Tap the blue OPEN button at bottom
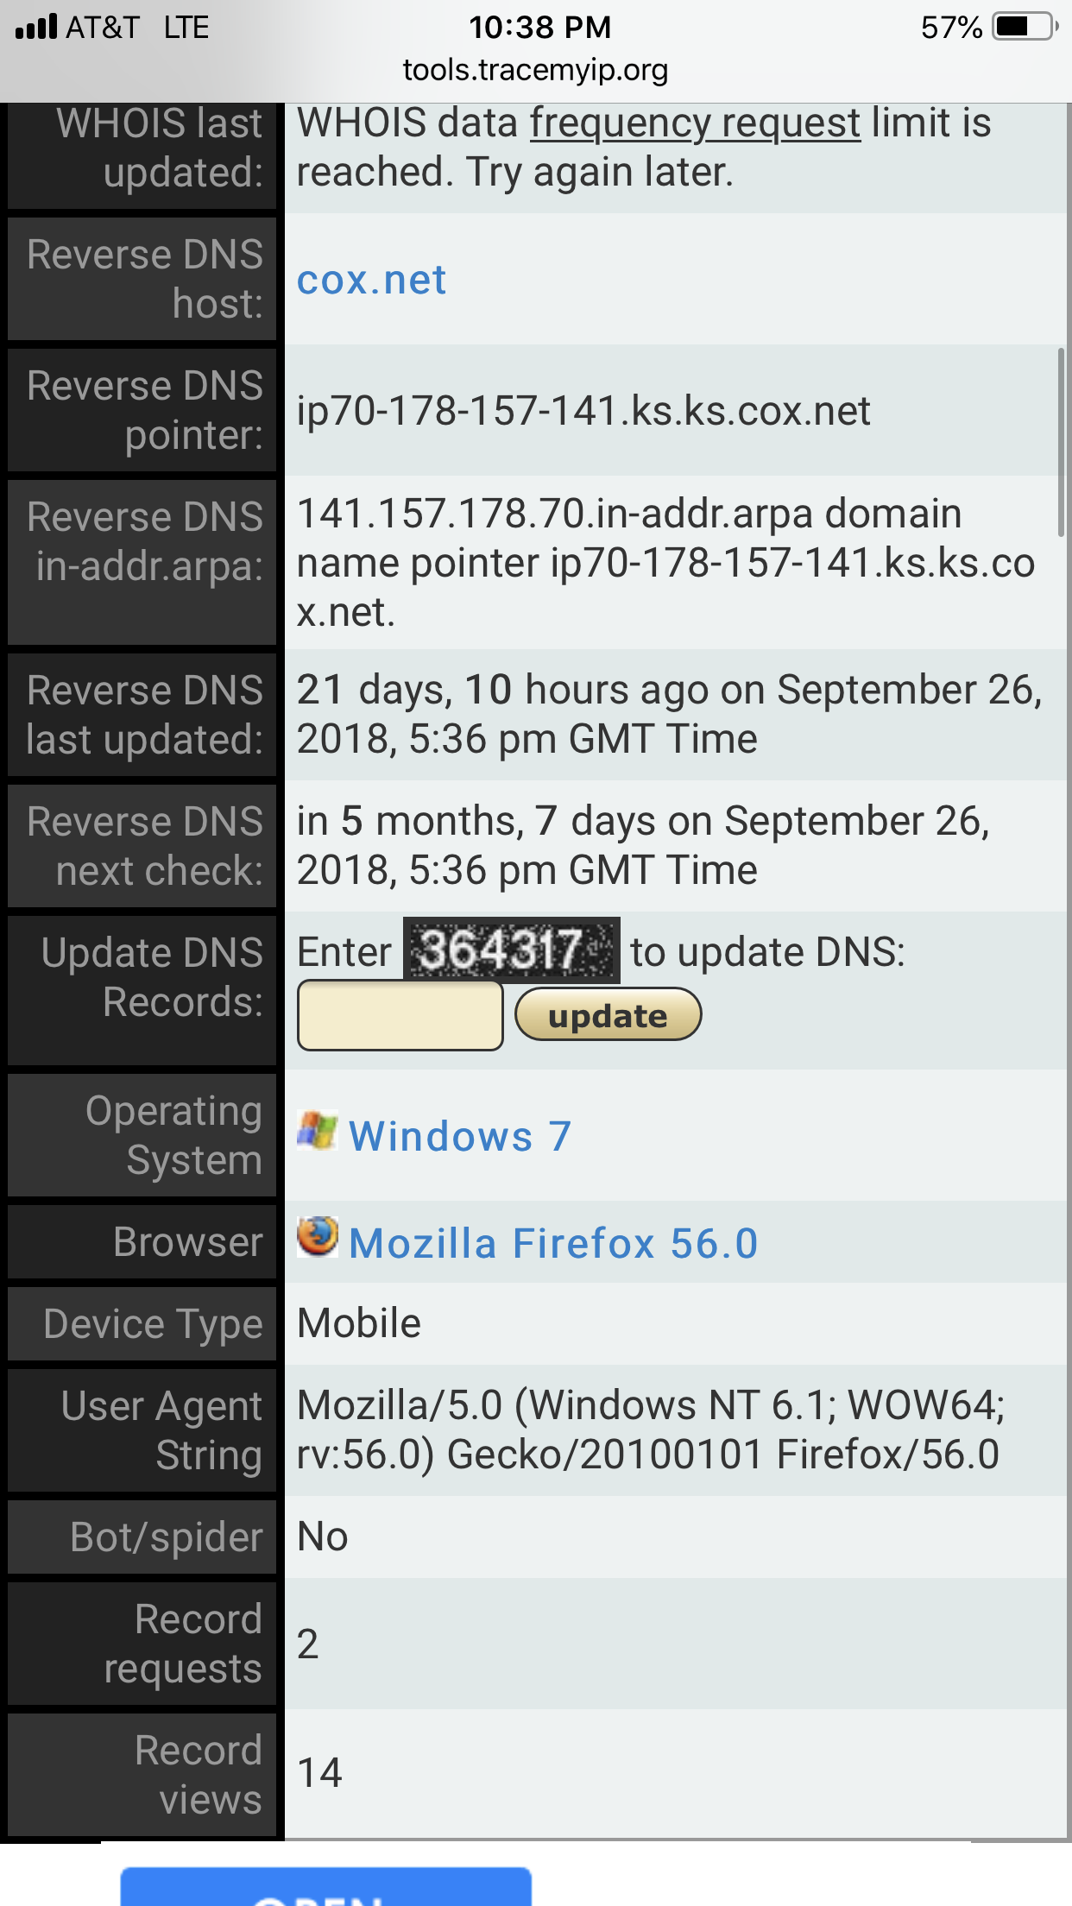1072x1906 pixels. coord(325,1886)
